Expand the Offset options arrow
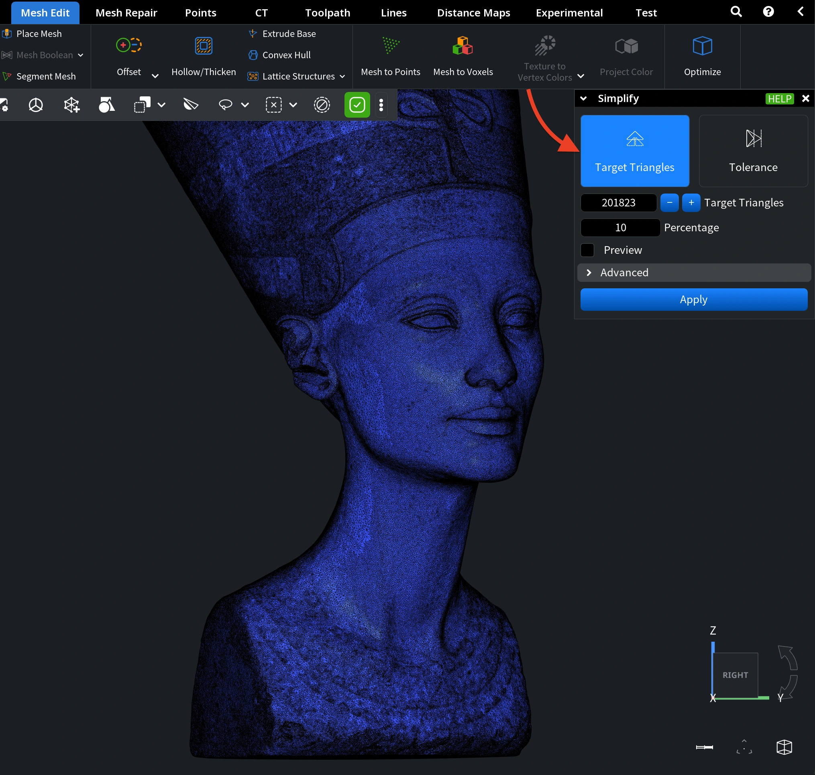The image size is (815, 775). (x=155, y=76)
